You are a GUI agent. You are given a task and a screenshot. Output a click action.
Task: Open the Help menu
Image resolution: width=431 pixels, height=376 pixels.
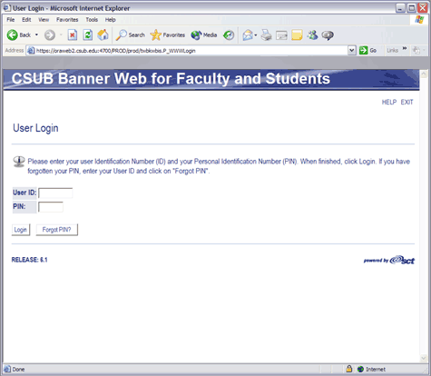[111, 20]
